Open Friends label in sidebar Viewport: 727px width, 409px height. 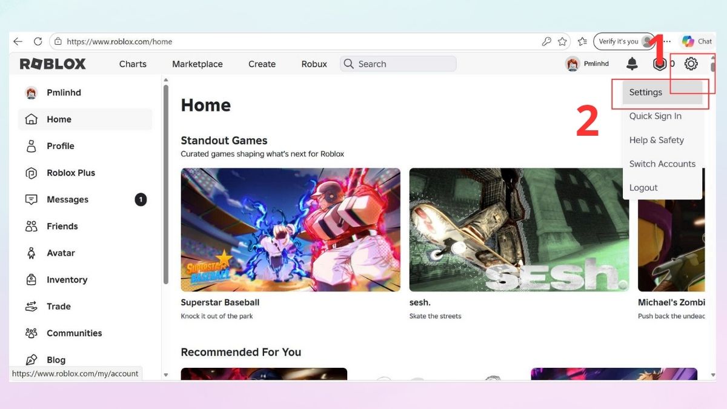click(x=62, y=226)
